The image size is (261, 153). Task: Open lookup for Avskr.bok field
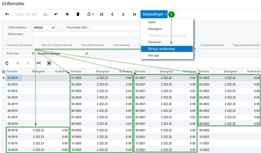point(86,54)
